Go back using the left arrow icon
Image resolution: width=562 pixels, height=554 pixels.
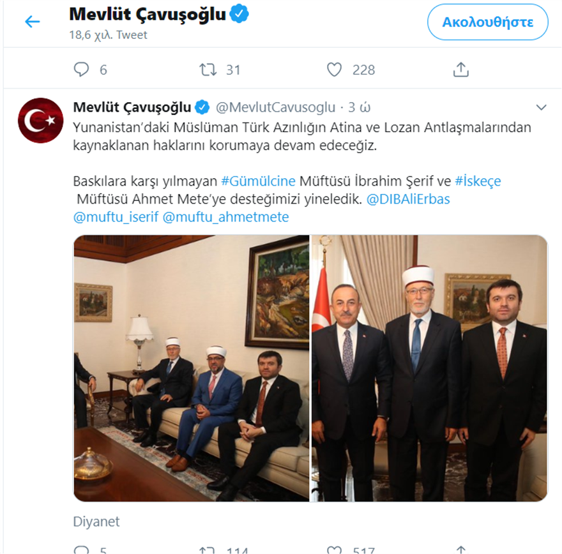pos(33,22)
